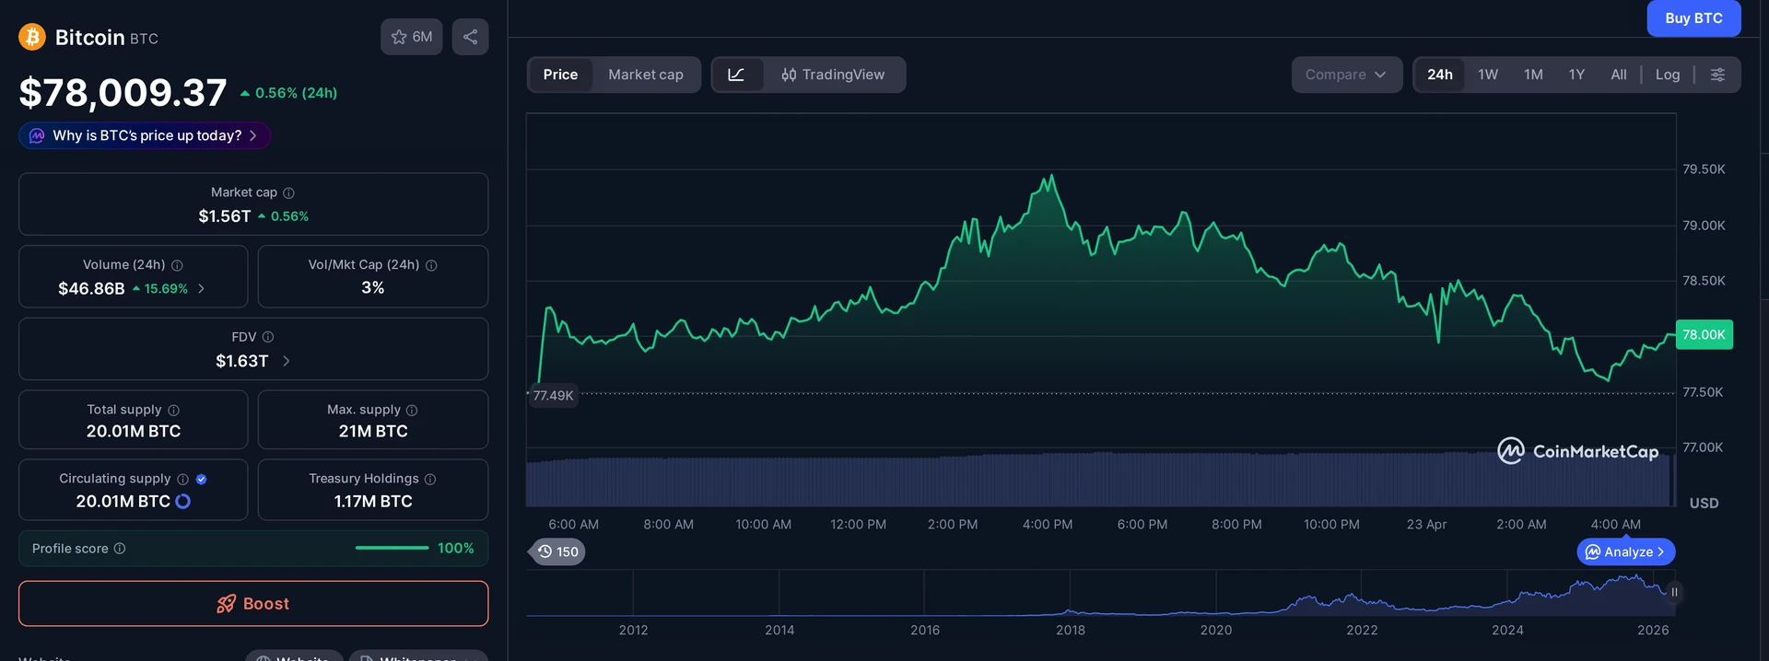
Task: Open Circulating supply info icon
Action: click(182, 479)
